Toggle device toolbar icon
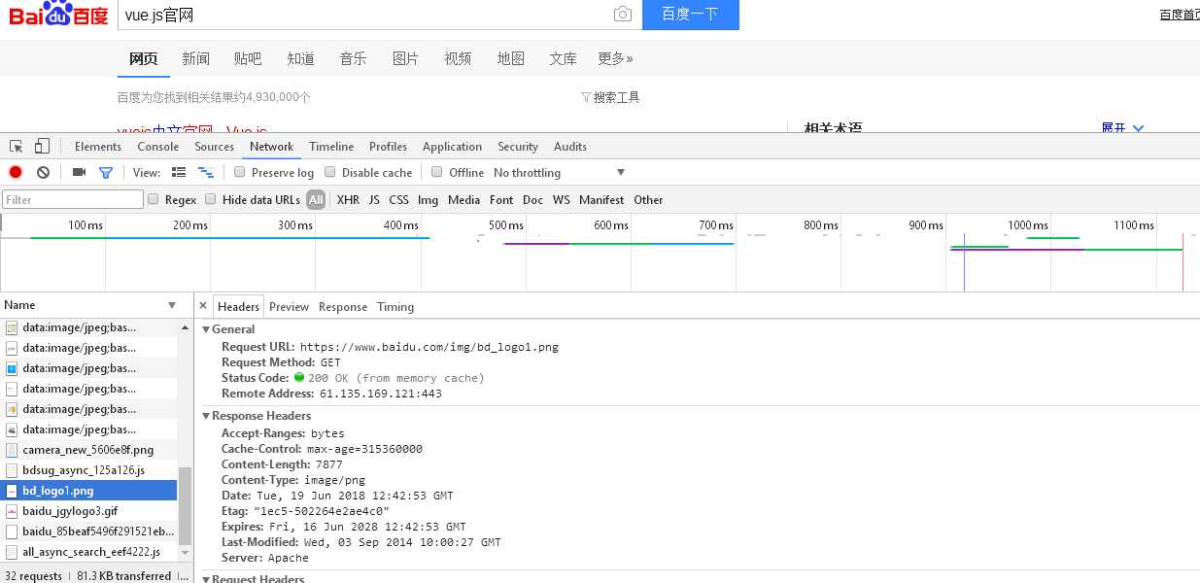The width and height of the screenshot is (1200, 583). pos(42,147)
